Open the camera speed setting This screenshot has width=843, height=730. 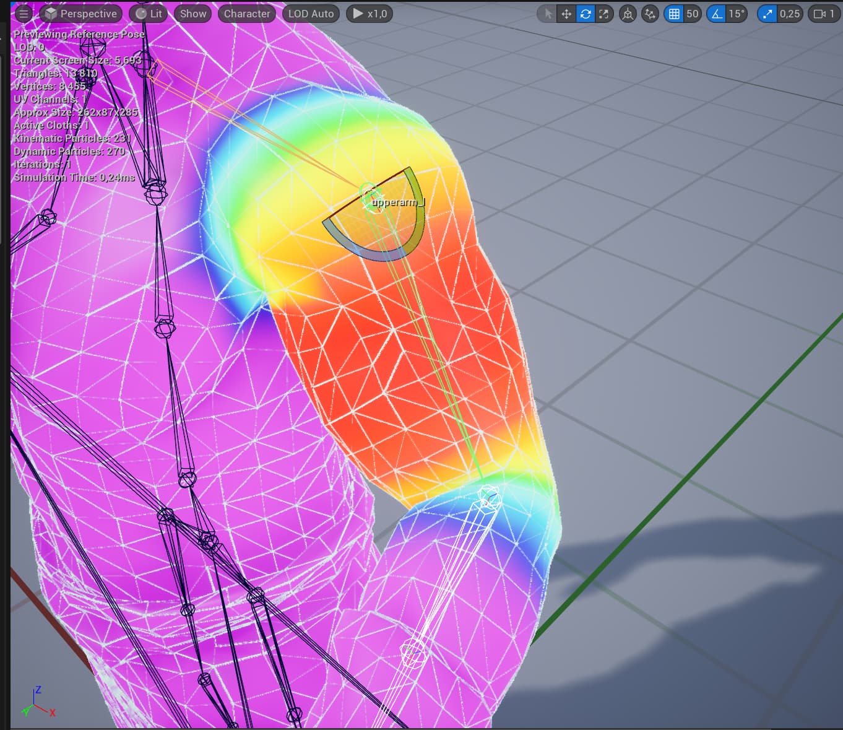pyautogui.click(x=824, y=14)
